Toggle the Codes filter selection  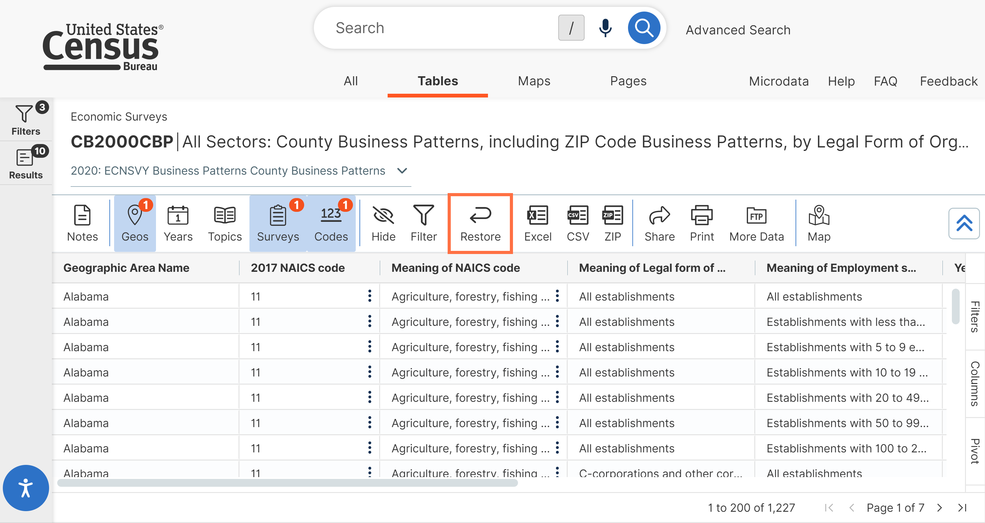(x=331, y=223)
